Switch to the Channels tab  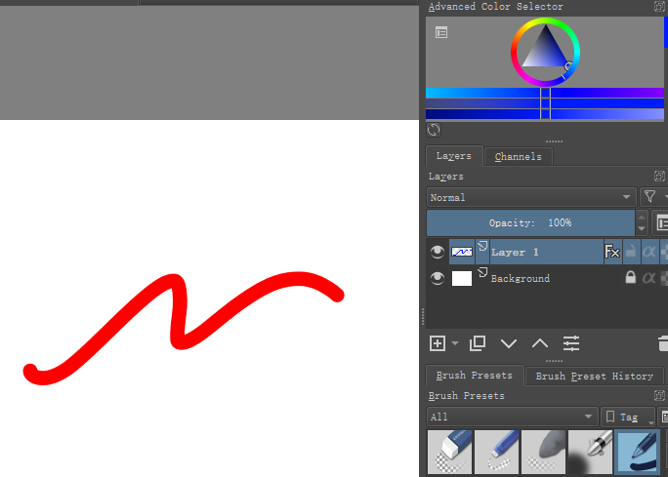518,157
